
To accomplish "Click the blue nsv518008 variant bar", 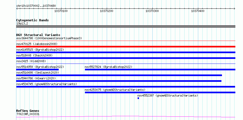I will (126, 58).
